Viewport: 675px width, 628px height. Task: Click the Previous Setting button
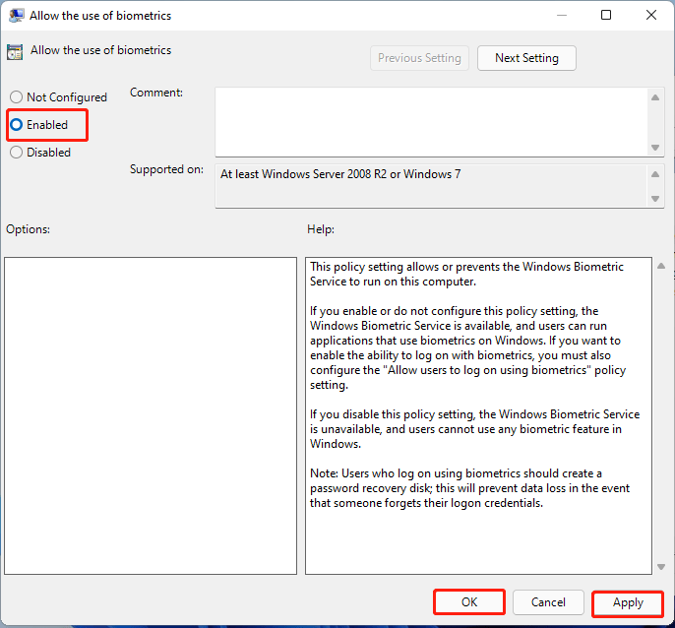[x=419, y=58]
